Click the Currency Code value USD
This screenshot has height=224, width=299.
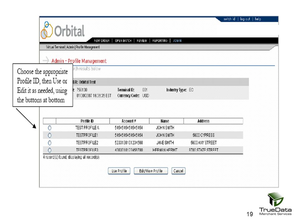click(146, 96)
